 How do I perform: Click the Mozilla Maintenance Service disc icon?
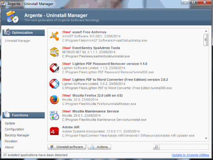pyautogui.click(x=54, y=115)
